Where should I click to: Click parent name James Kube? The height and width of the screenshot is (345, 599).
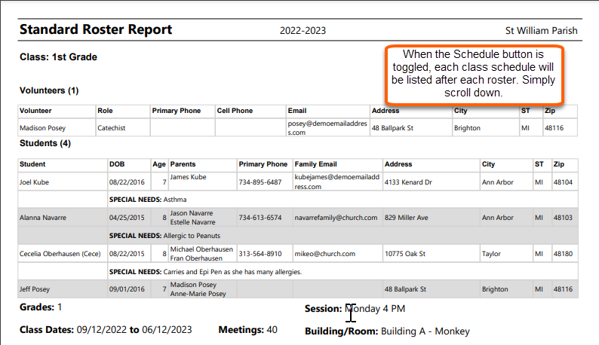tap(188, 177)
